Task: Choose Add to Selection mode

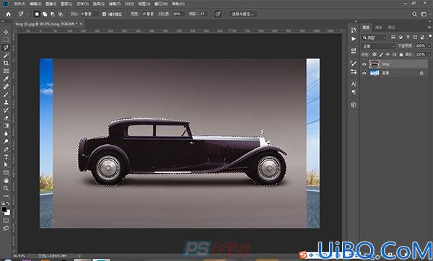Action: coord(45,14)
